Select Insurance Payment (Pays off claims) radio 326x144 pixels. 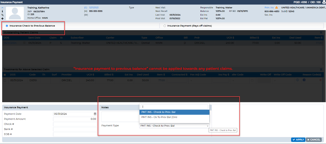click(165, 26)
